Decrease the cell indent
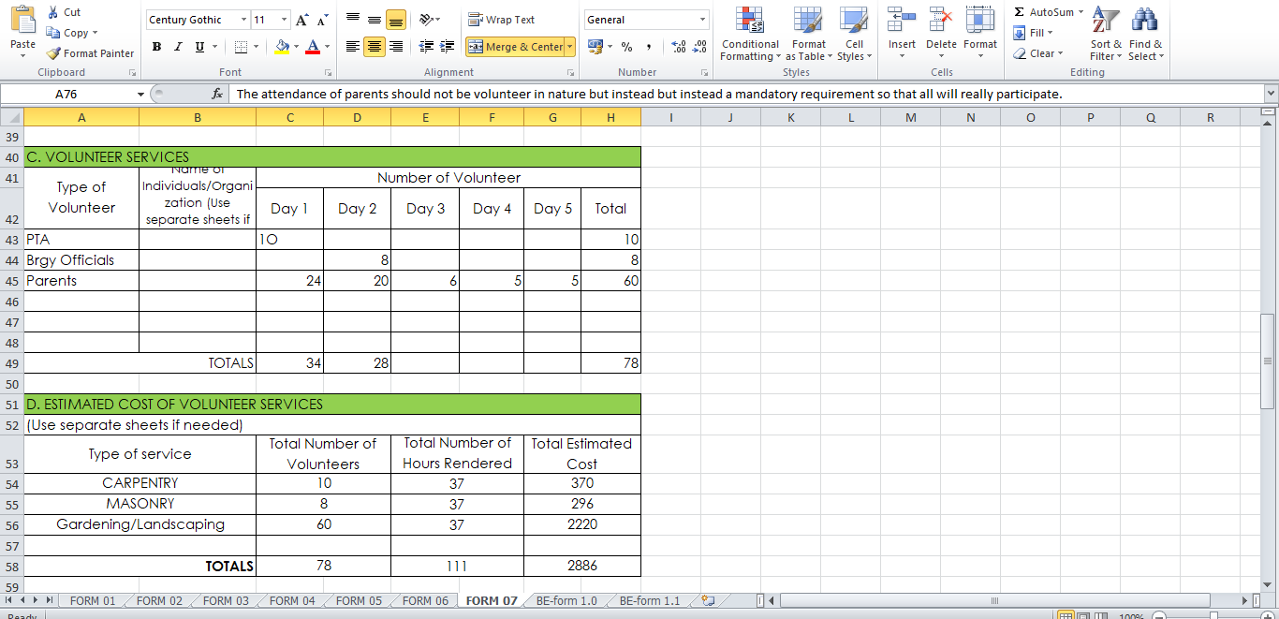This screenshot has height=619, width=1279. pyautogui.click(x=427, y=47)
